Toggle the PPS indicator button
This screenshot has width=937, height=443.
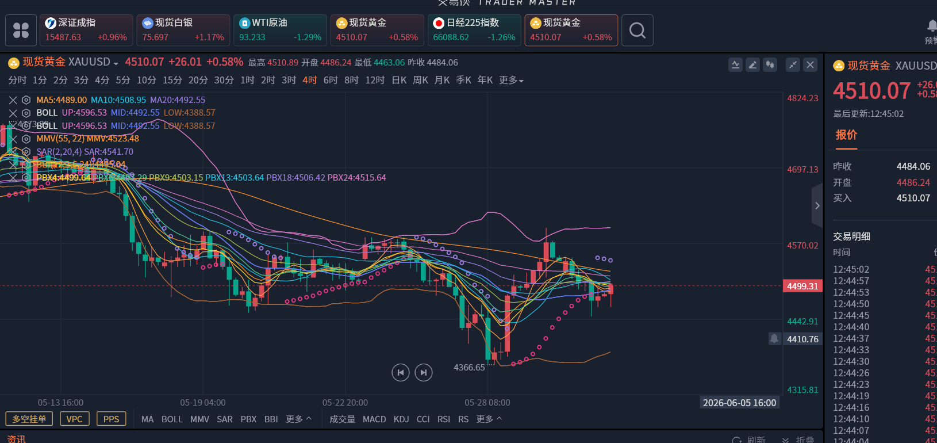pyautogui.click(x=112, y=419)
